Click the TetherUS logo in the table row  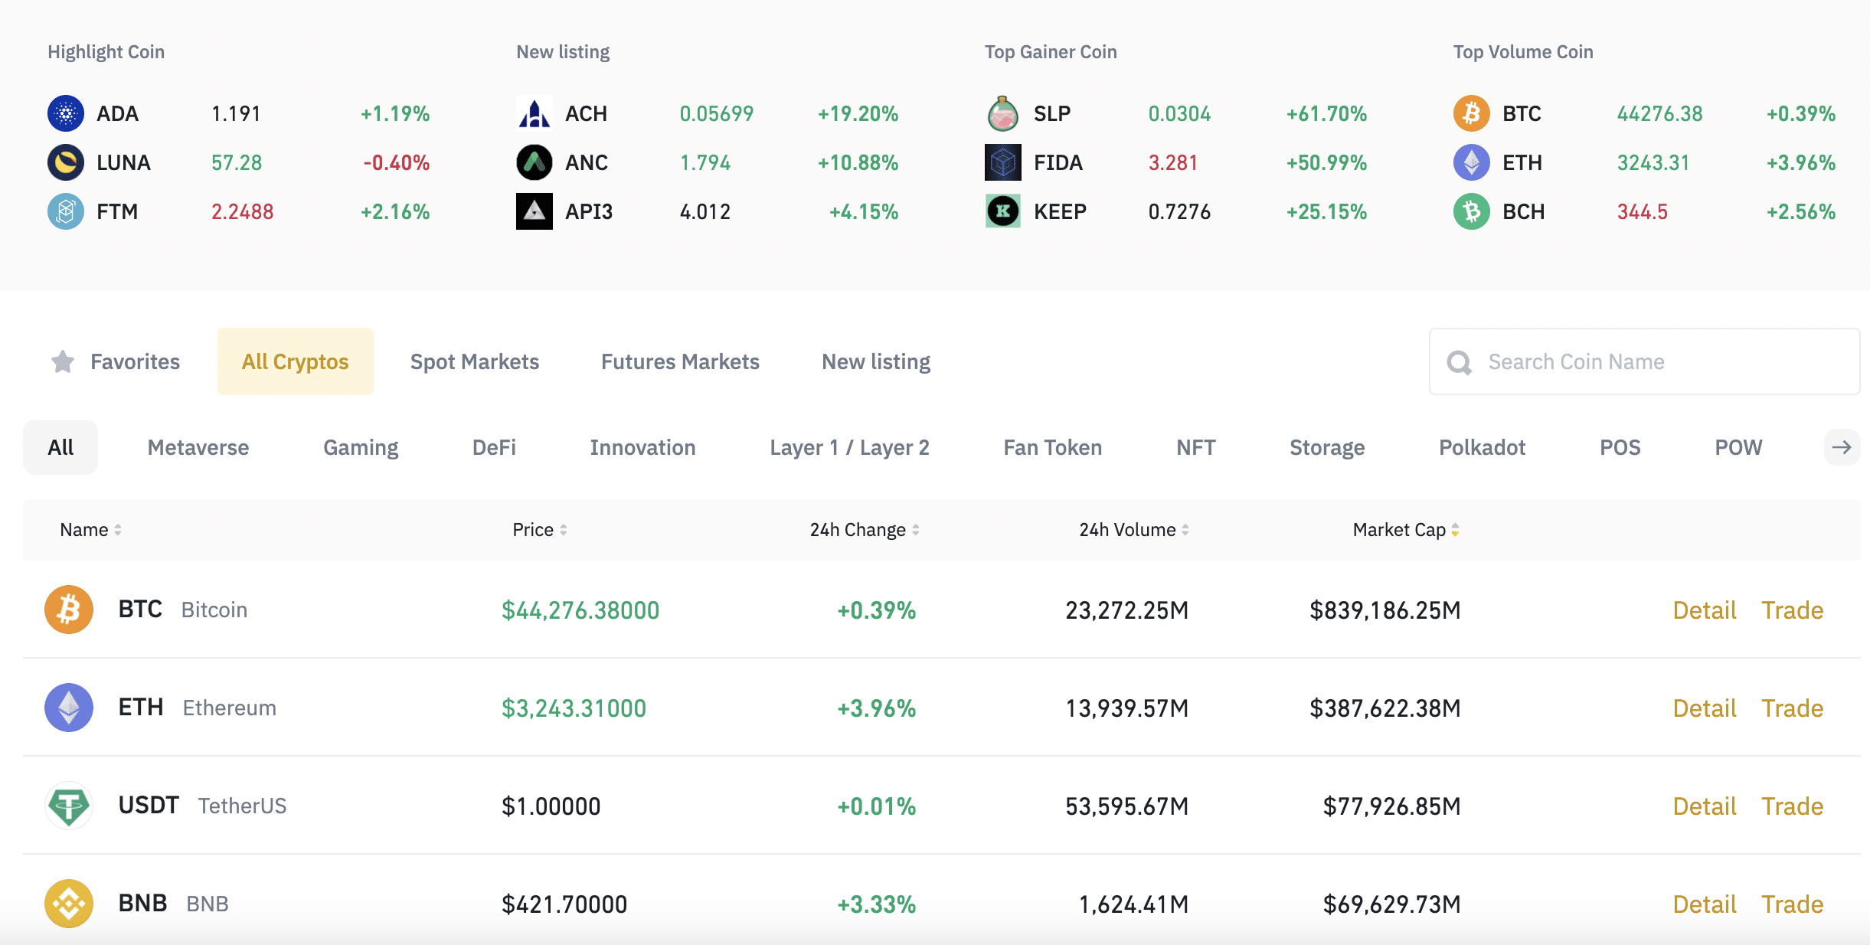69,806
